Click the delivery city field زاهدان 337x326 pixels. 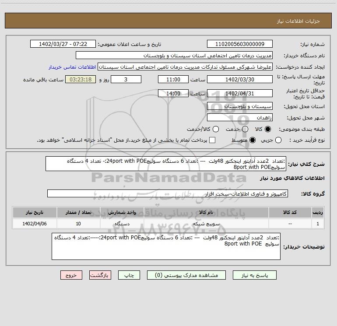click(x=240, y=118)
